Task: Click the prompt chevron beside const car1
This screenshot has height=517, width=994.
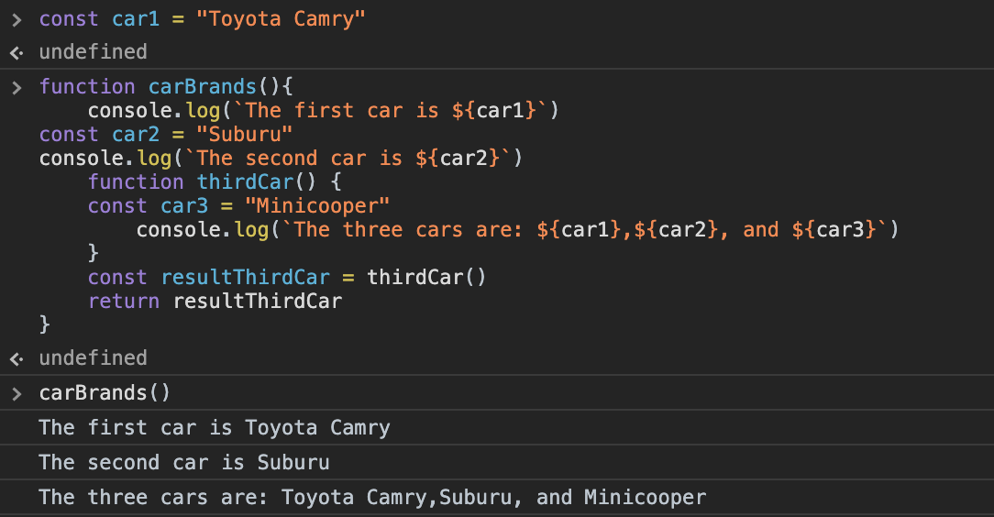Action: click(17, 19)
